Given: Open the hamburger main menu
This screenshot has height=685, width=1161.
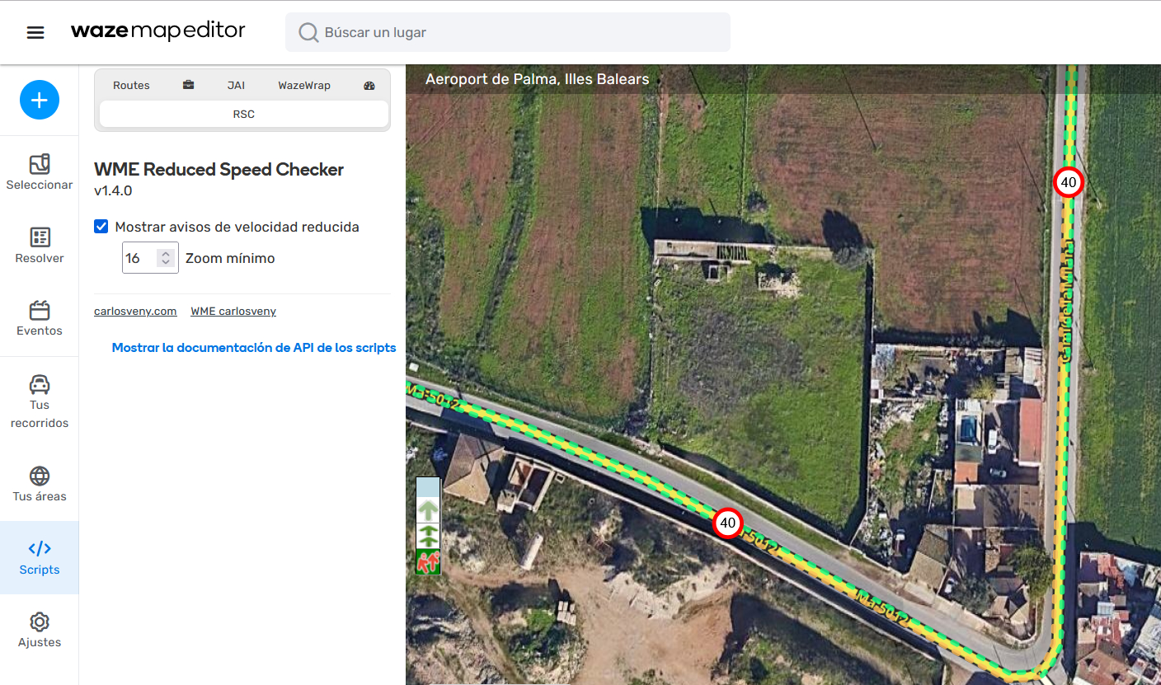Looking at the screenshot, I should tap(35, 32).
